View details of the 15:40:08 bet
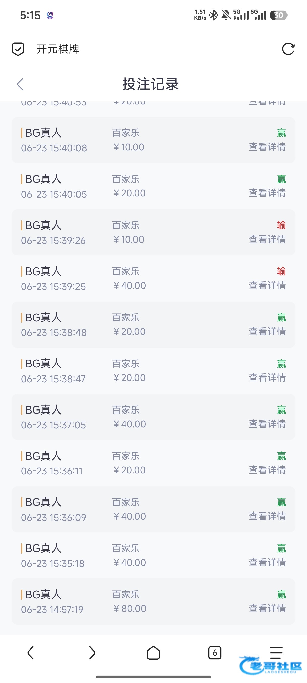This screenshot has width=307, height=683. click(267, 147)
